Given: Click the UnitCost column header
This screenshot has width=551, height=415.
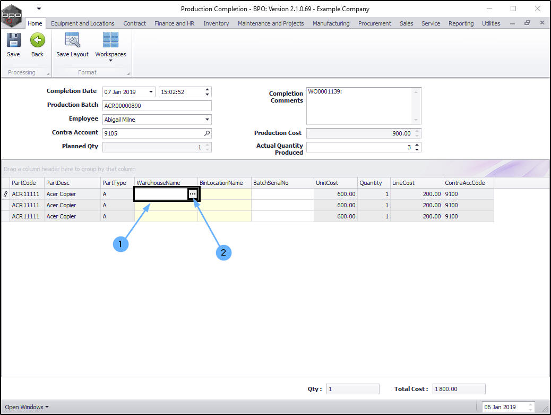Looking at the screenshot, I should pyautogui.click(x=335, y=183).
